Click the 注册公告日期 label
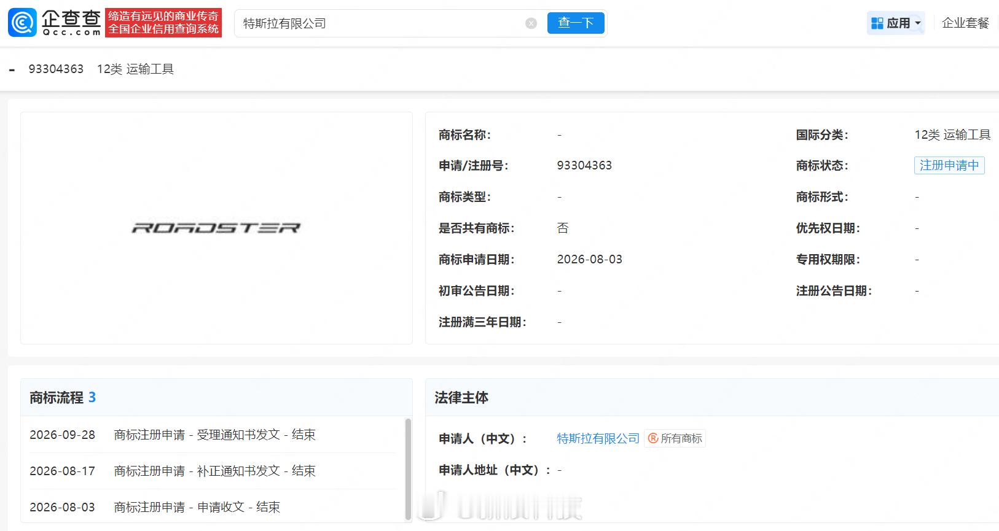999x531 pixels. (x=834, y=291)
